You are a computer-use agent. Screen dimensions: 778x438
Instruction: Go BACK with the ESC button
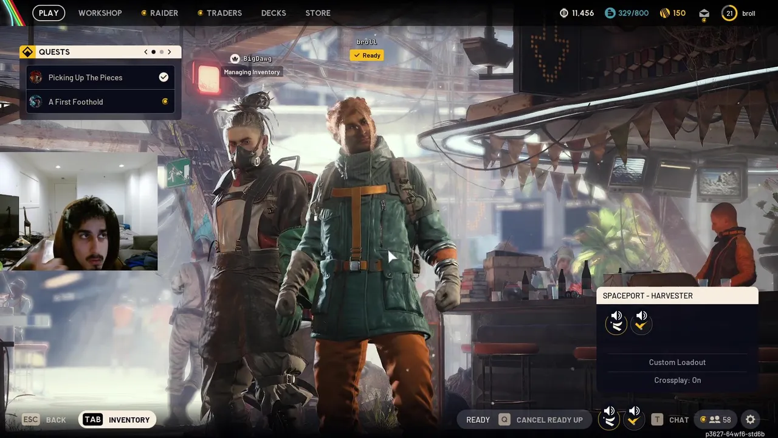coord(44,420)
